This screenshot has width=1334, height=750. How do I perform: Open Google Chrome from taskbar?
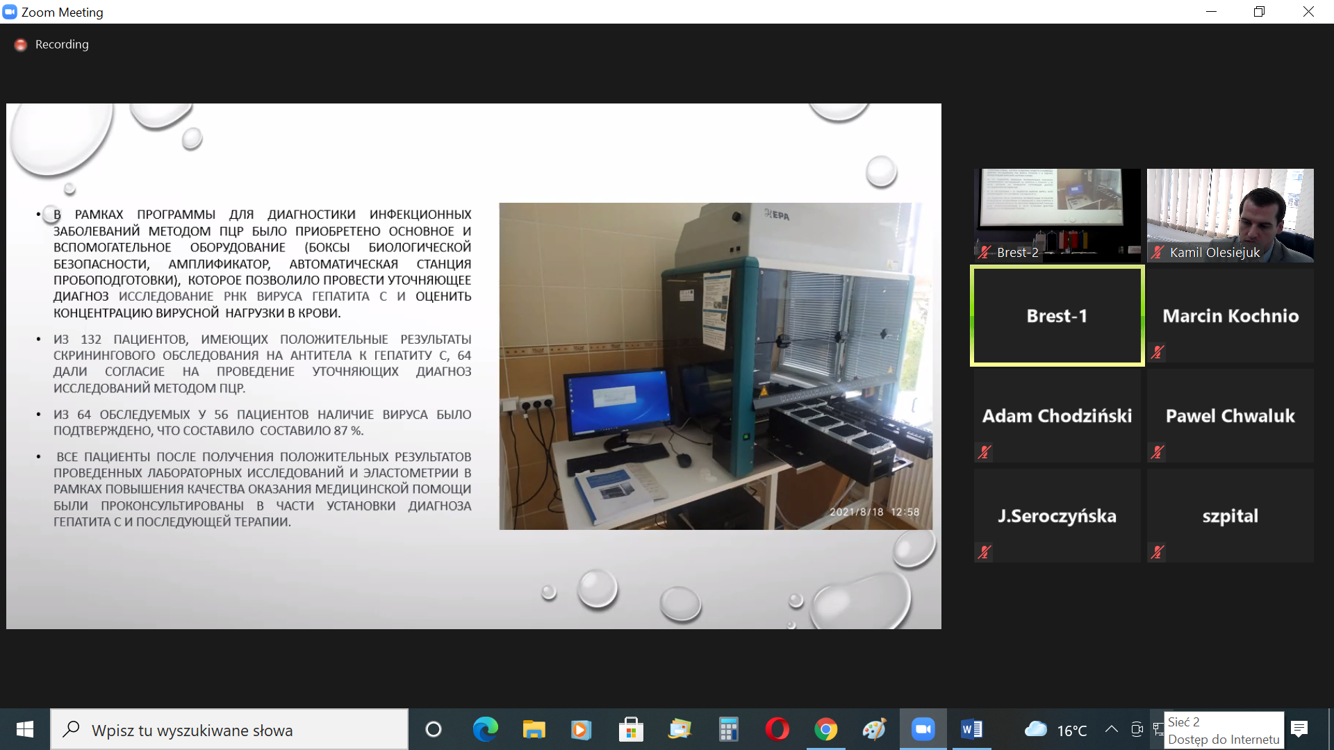pyautogui.click(x=825, y=729)
